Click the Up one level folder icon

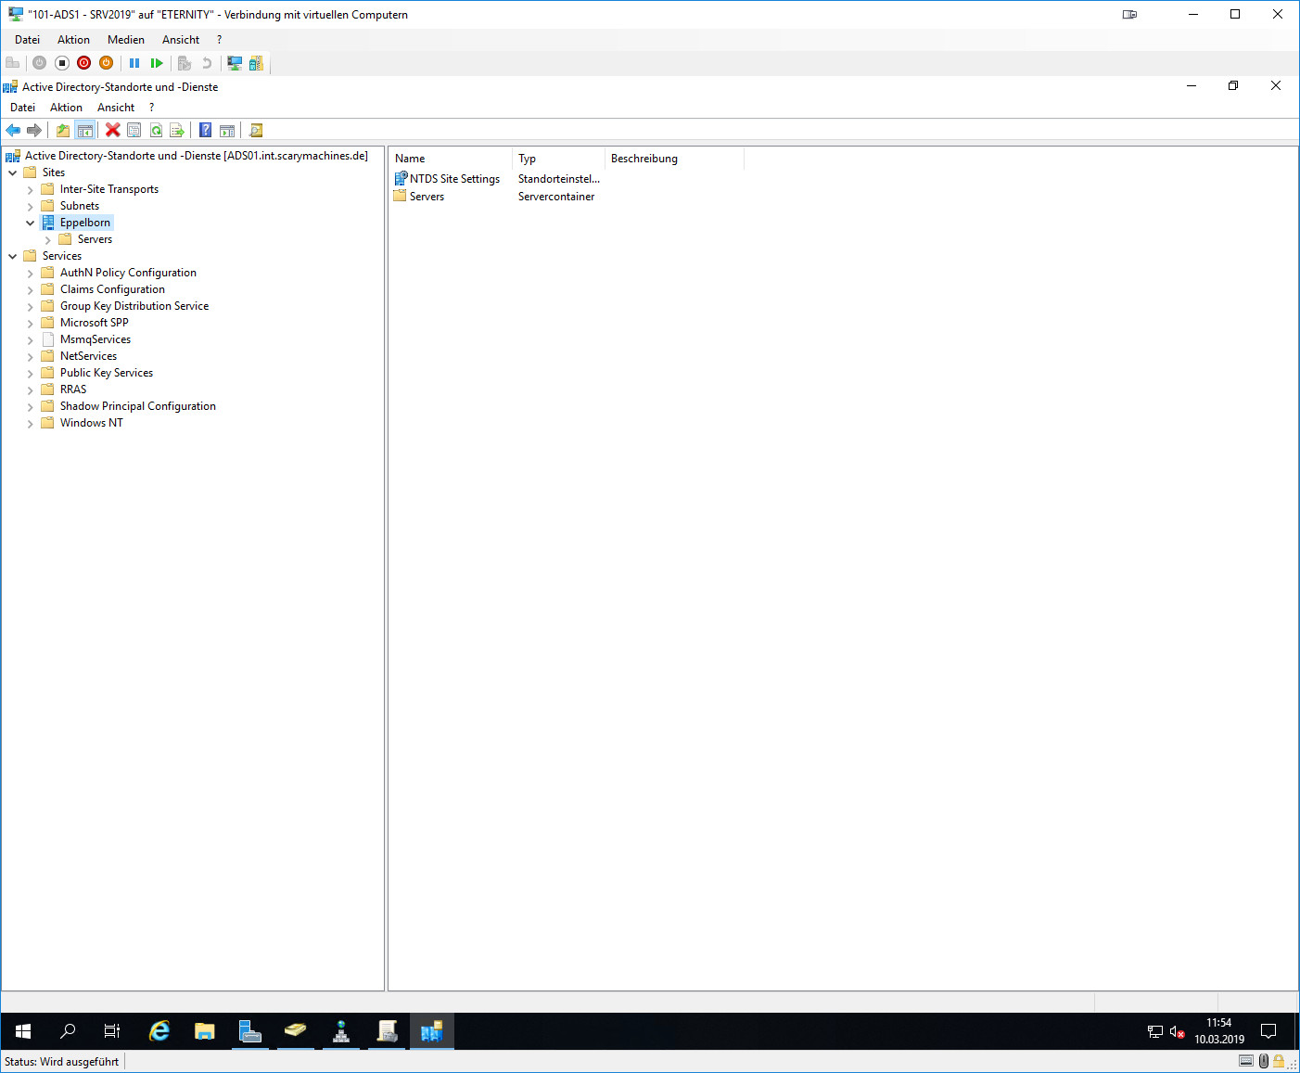(62, 130)
